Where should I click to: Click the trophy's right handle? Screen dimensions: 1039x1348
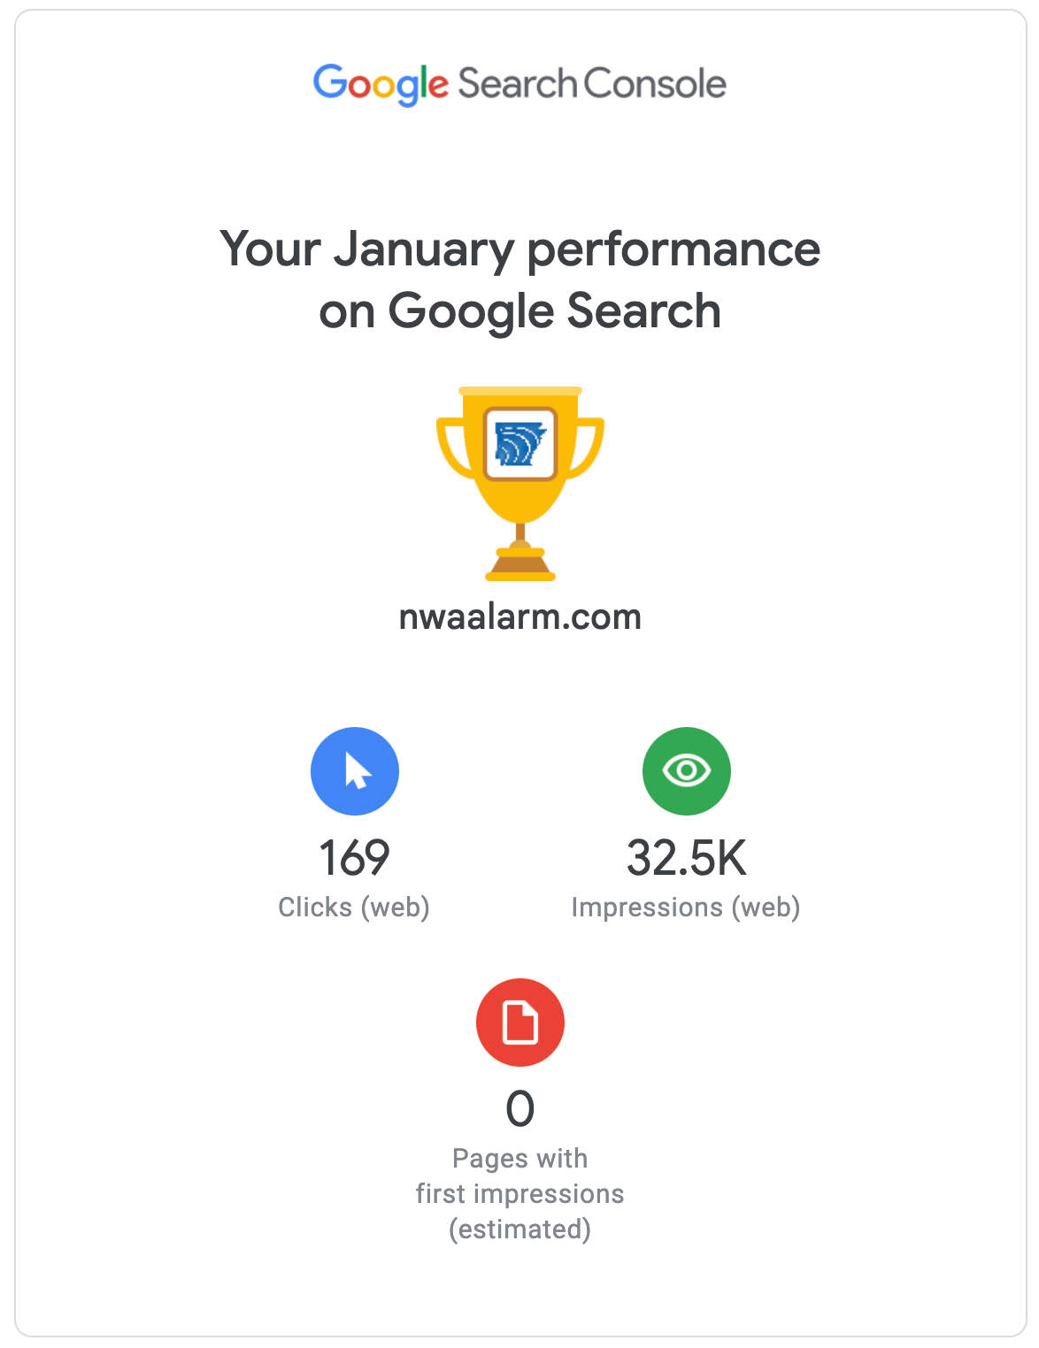coord(590,445)
